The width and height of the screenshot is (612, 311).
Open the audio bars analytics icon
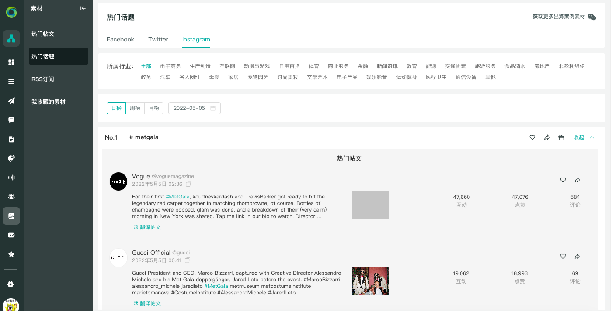coord(11,178)
